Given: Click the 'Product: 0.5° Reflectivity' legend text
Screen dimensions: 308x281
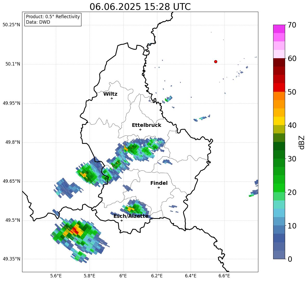Looking at the screenshot, I should click(53, 17).
